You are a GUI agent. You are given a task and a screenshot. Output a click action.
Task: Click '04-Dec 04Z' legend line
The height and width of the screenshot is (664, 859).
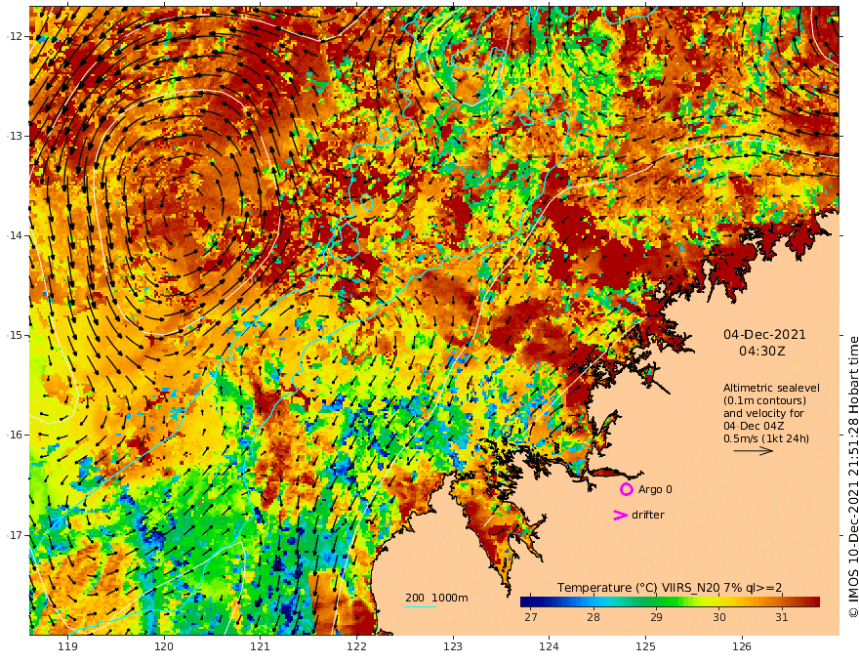tap(754, 426)
